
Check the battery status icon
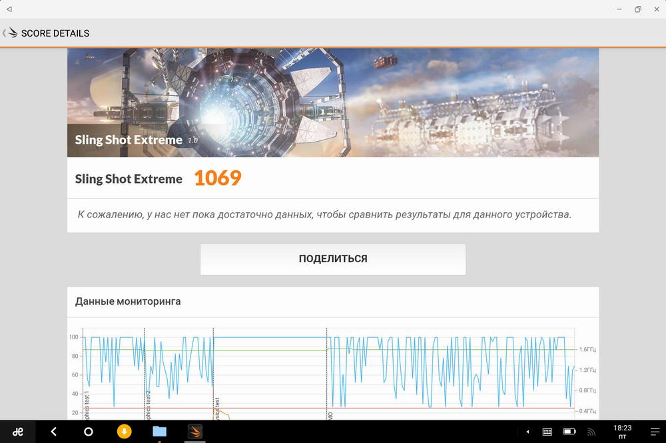tap(568, 432)
